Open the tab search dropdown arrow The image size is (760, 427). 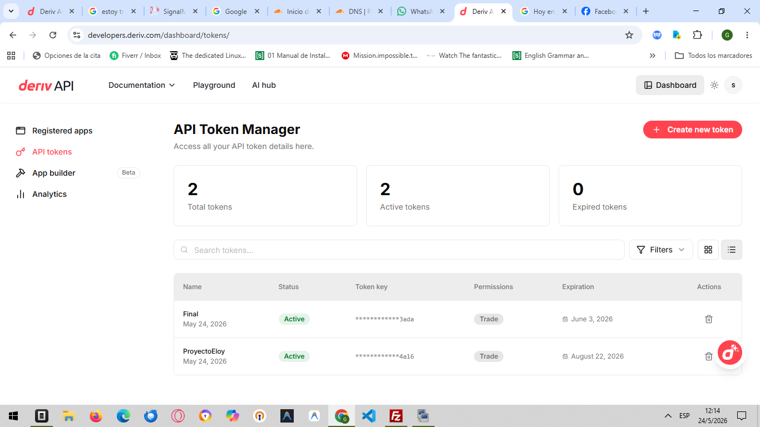pos(11,11)
